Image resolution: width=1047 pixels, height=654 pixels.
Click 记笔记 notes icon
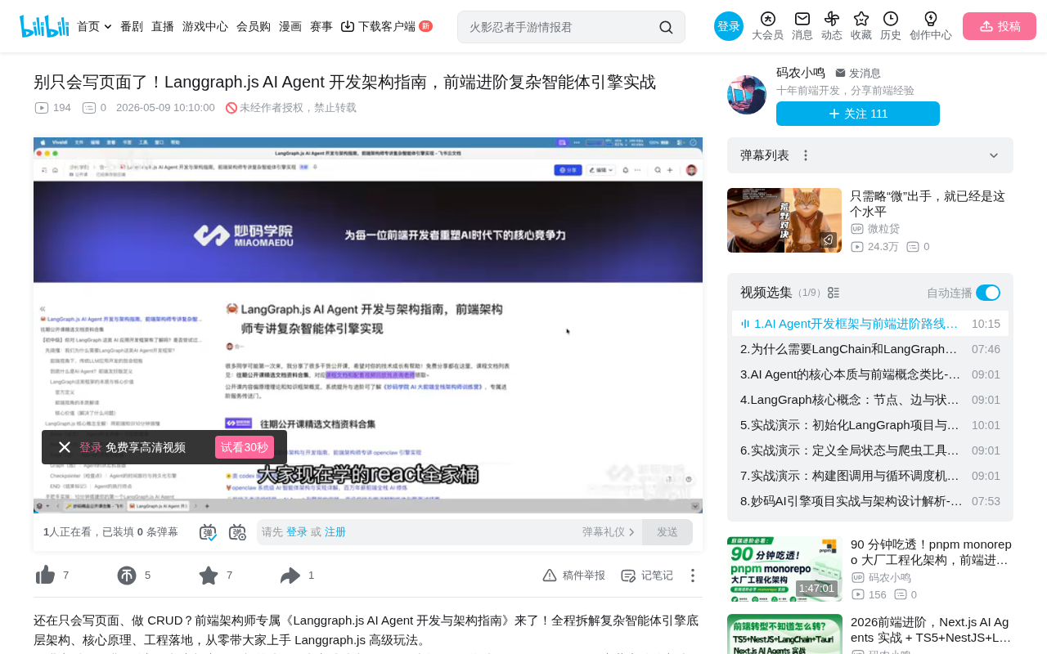pyautogui.click(x=647, y=576)
